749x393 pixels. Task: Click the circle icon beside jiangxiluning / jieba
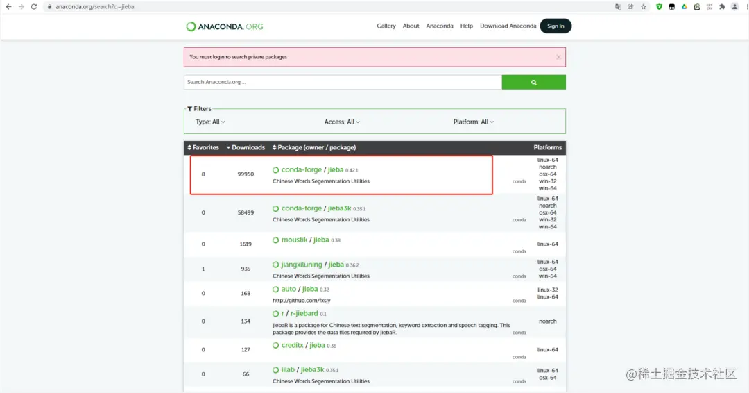(275, 265)
